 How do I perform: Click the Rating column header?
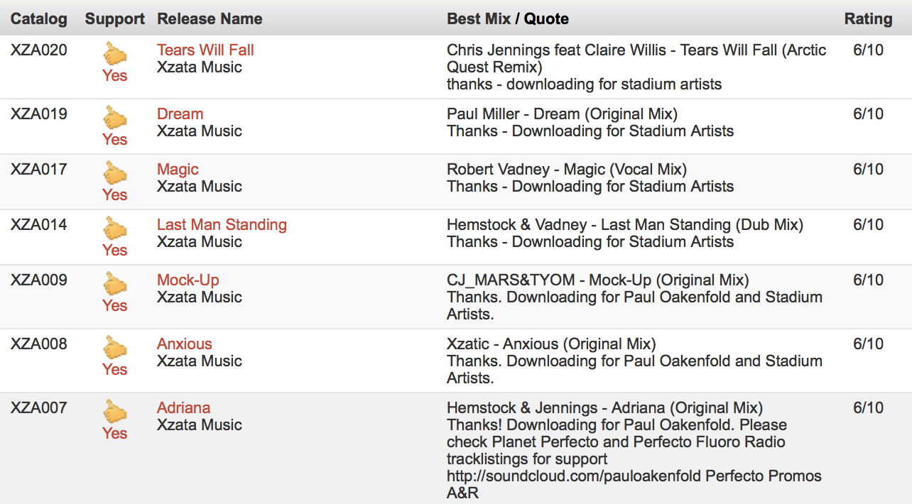(x=868, y=19)
